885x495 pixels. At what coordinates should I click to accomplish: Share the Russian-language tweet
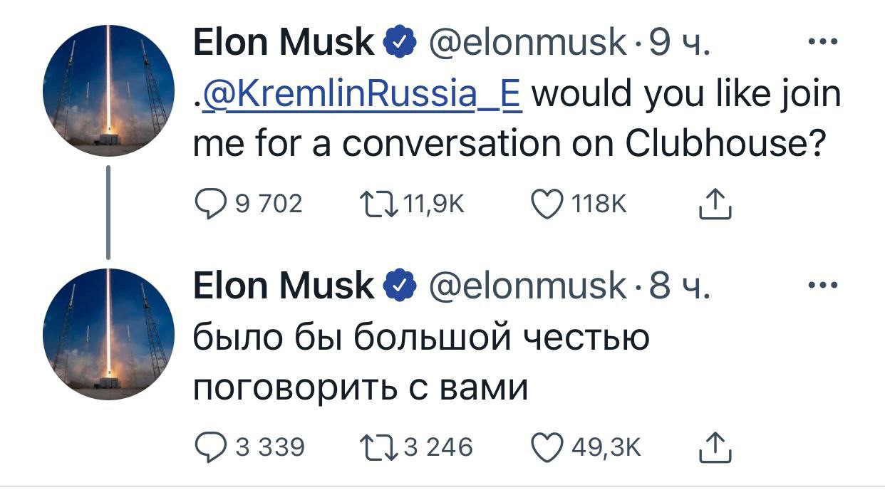click(x=713, y=447)
